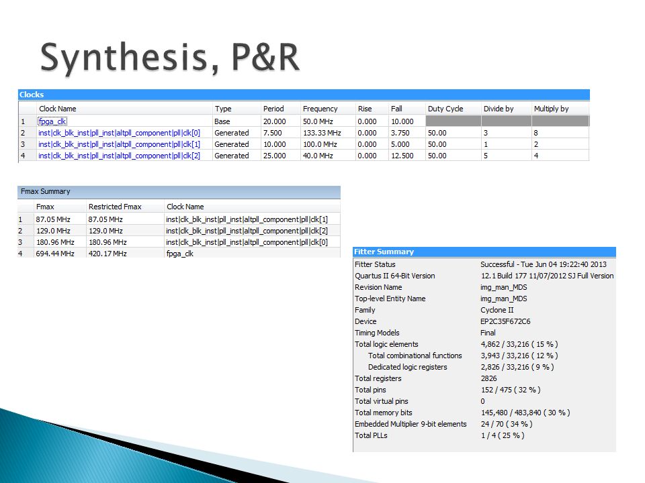Viewport: 645px width, 483px height.
Task: Select the 7.500 period cell
Action: click(273, 133)
